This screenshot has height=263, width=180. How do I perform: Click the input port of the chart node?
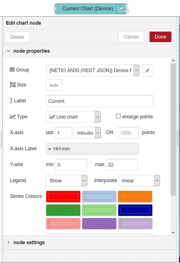55,9
